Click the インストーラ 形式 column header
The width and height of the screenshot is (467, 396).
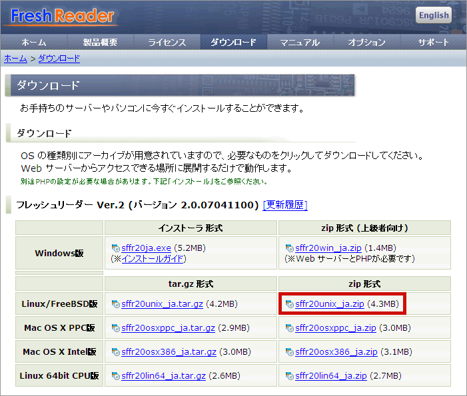[x=191, y=228]
